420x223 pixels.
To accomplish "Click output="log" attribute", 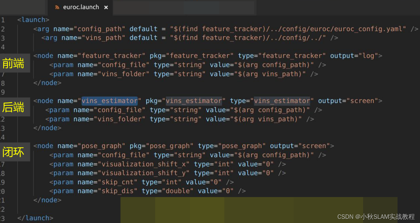I will 354,56.
